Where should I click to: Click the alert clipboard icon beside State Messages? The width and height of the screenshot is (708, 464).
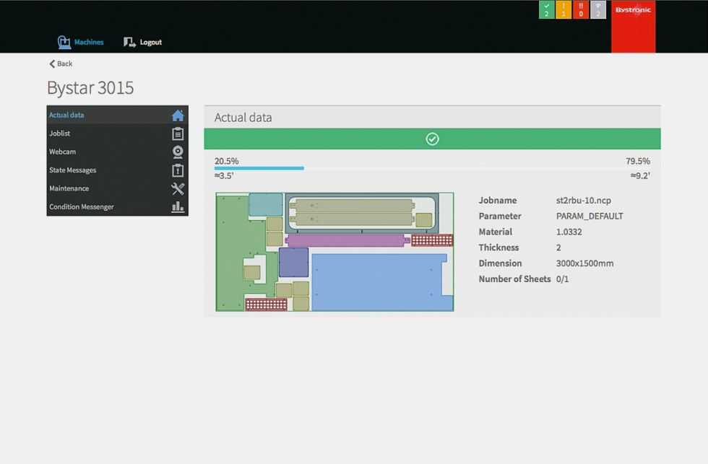pos(178,170)
